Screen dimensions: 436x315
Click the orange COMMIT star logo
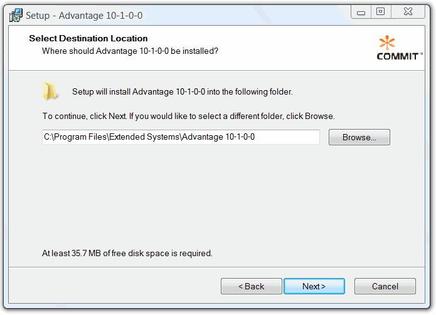coord(387,43)
